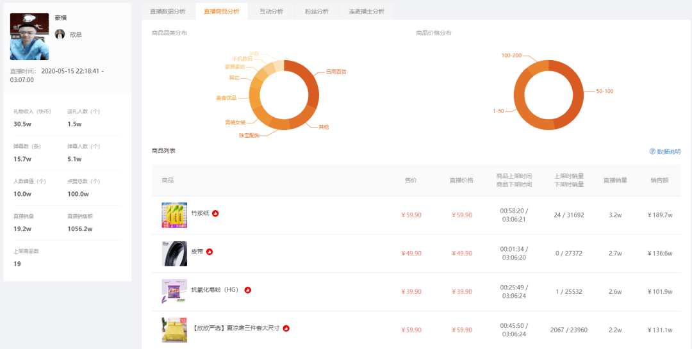Screen dimensions: 692x349
Task: Click flame icon next to 抗氧化皂粉 (HG)
Action: tap(247, 290)
